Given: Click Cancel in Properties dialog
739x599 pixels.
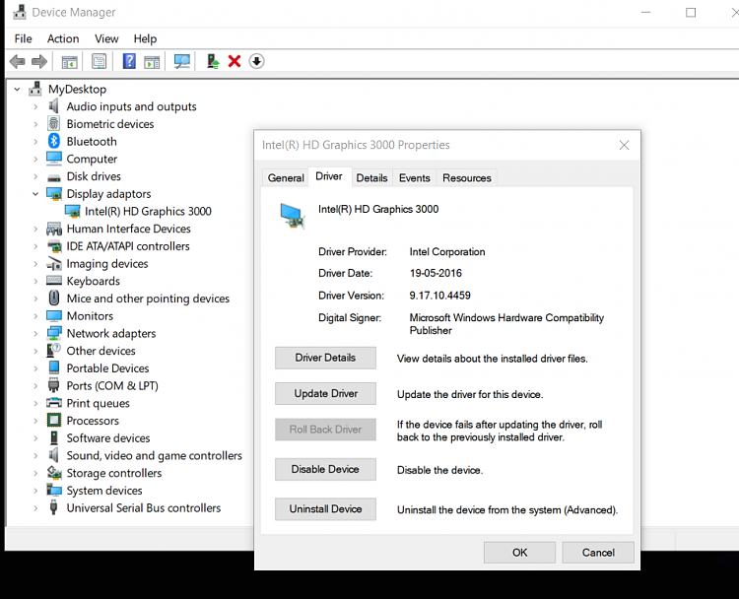Looking at the screenshot, I should pos(598,553).
